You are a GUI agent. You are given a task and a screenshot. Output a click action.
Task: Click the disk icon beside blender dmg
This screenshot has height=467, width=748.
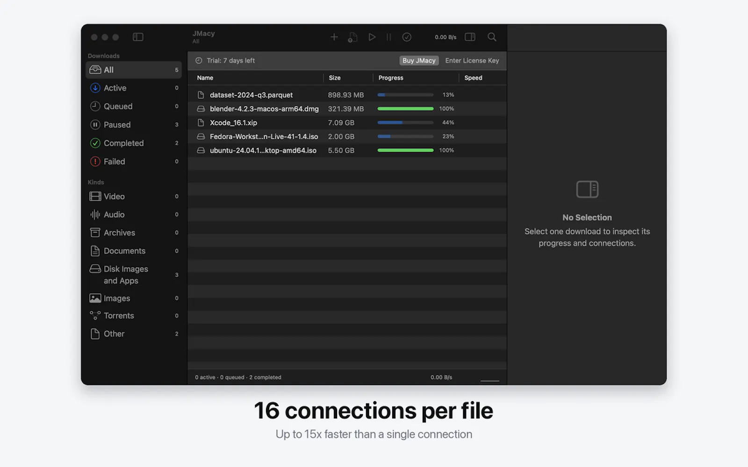pos(201,109)
